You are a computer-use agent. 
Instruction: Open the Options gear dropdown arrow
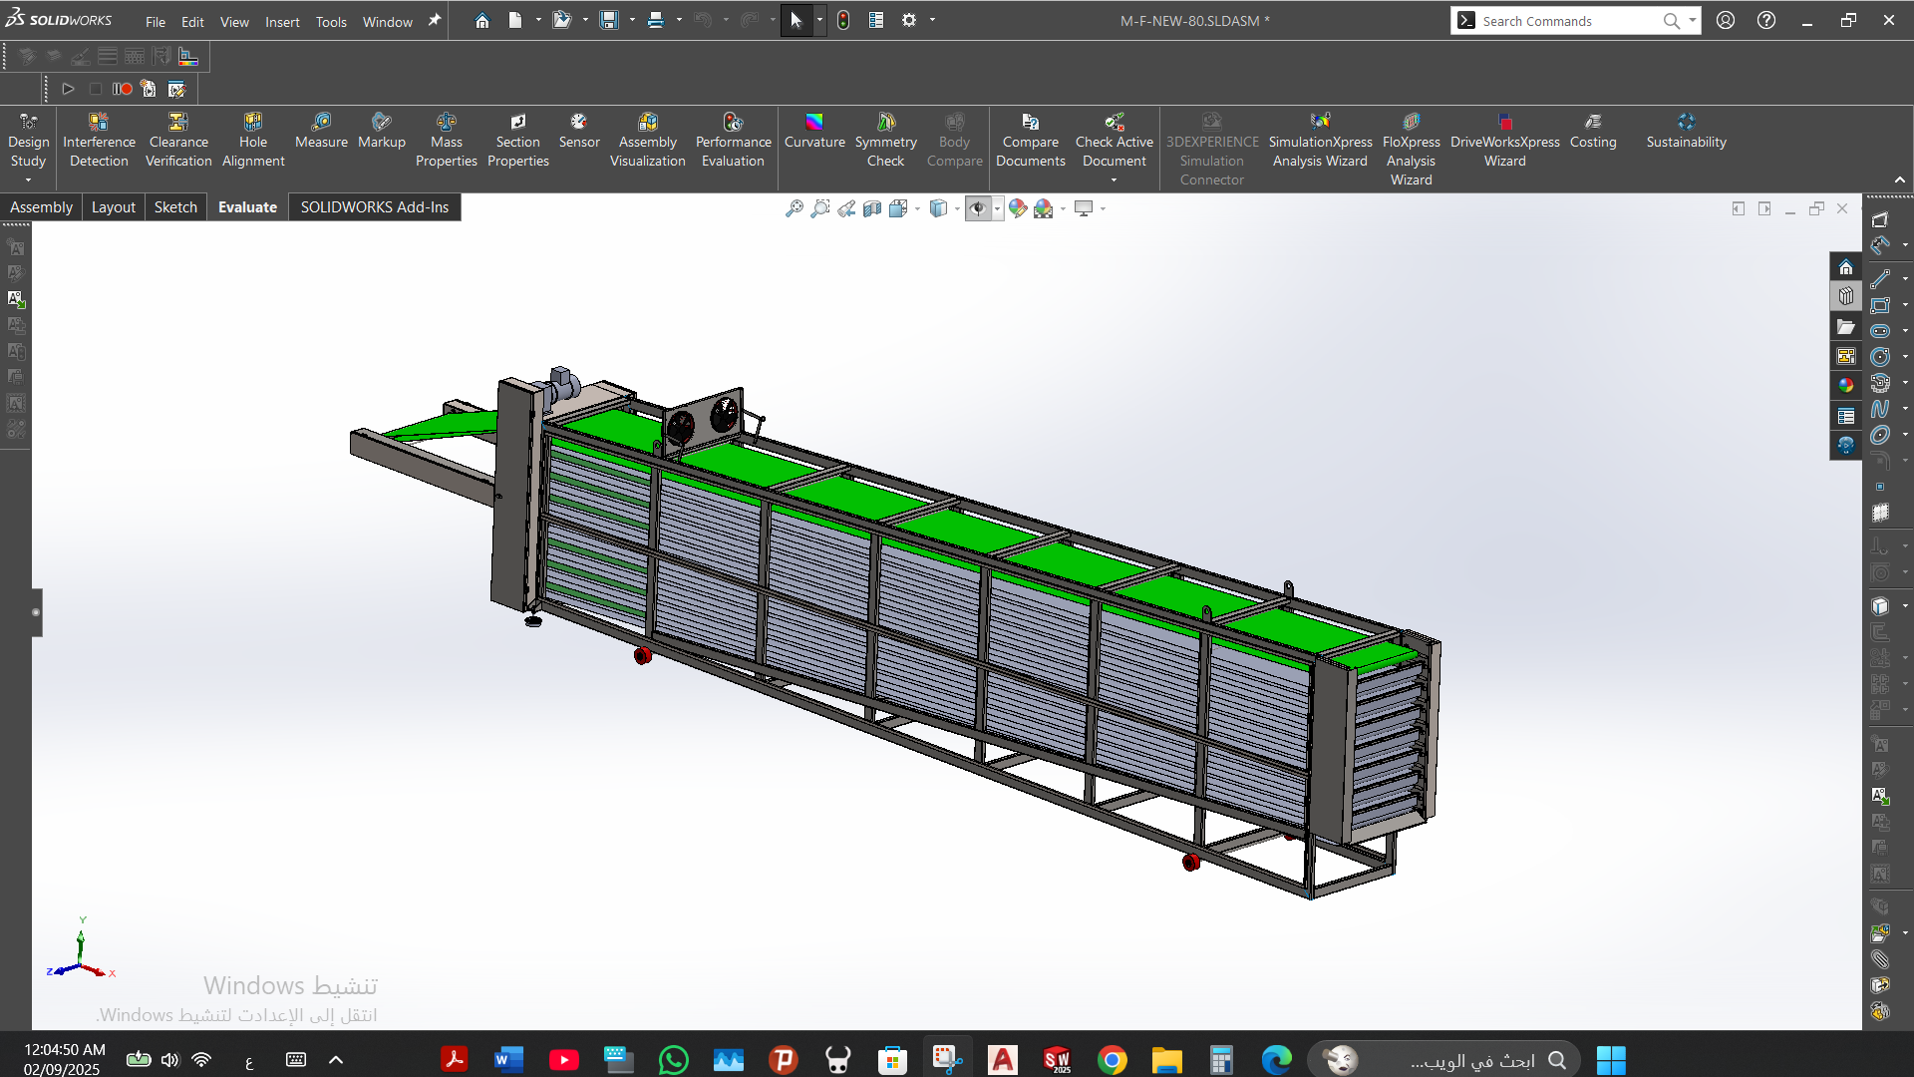point(932,20)
